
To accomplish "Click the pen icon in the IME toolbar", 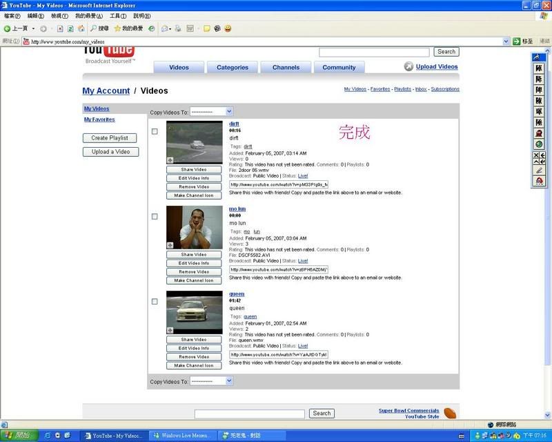I will click(539, 171).
